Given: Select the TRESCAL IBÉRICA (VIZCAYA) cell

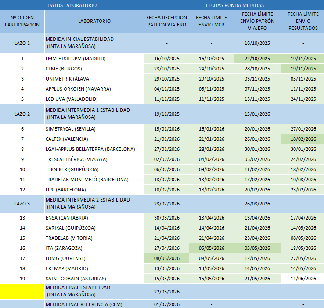Looking at the screenshot, I should point(94,159).
